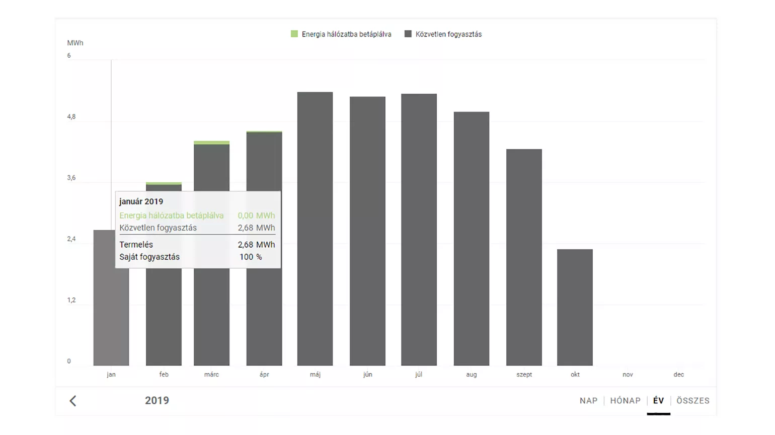Click the 'máj' axis label
The width and height of the screenshot is (775, 435).
(315, 375)
